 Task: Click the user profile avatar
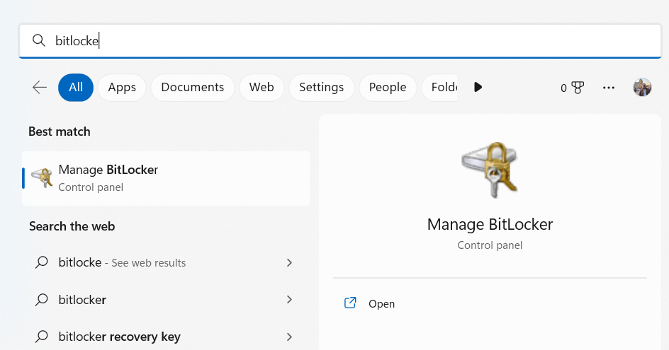(642, 87)
